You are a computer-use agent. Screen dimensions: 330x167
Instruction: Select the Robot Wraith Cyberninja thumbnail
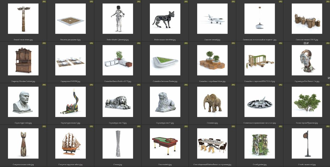tap(118, 19)
